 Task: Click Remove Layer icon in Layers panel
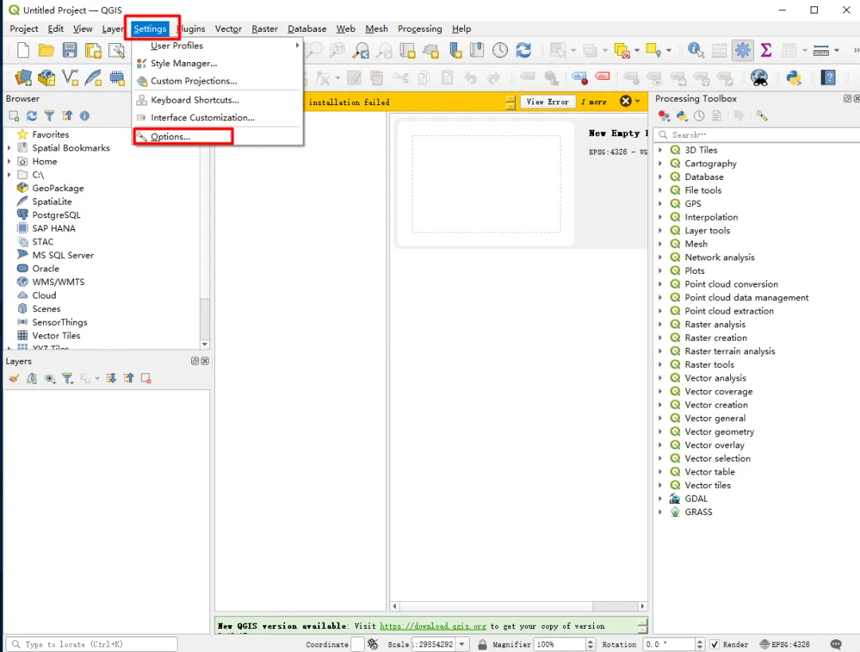pyautogui.click(x=146, y=378)
